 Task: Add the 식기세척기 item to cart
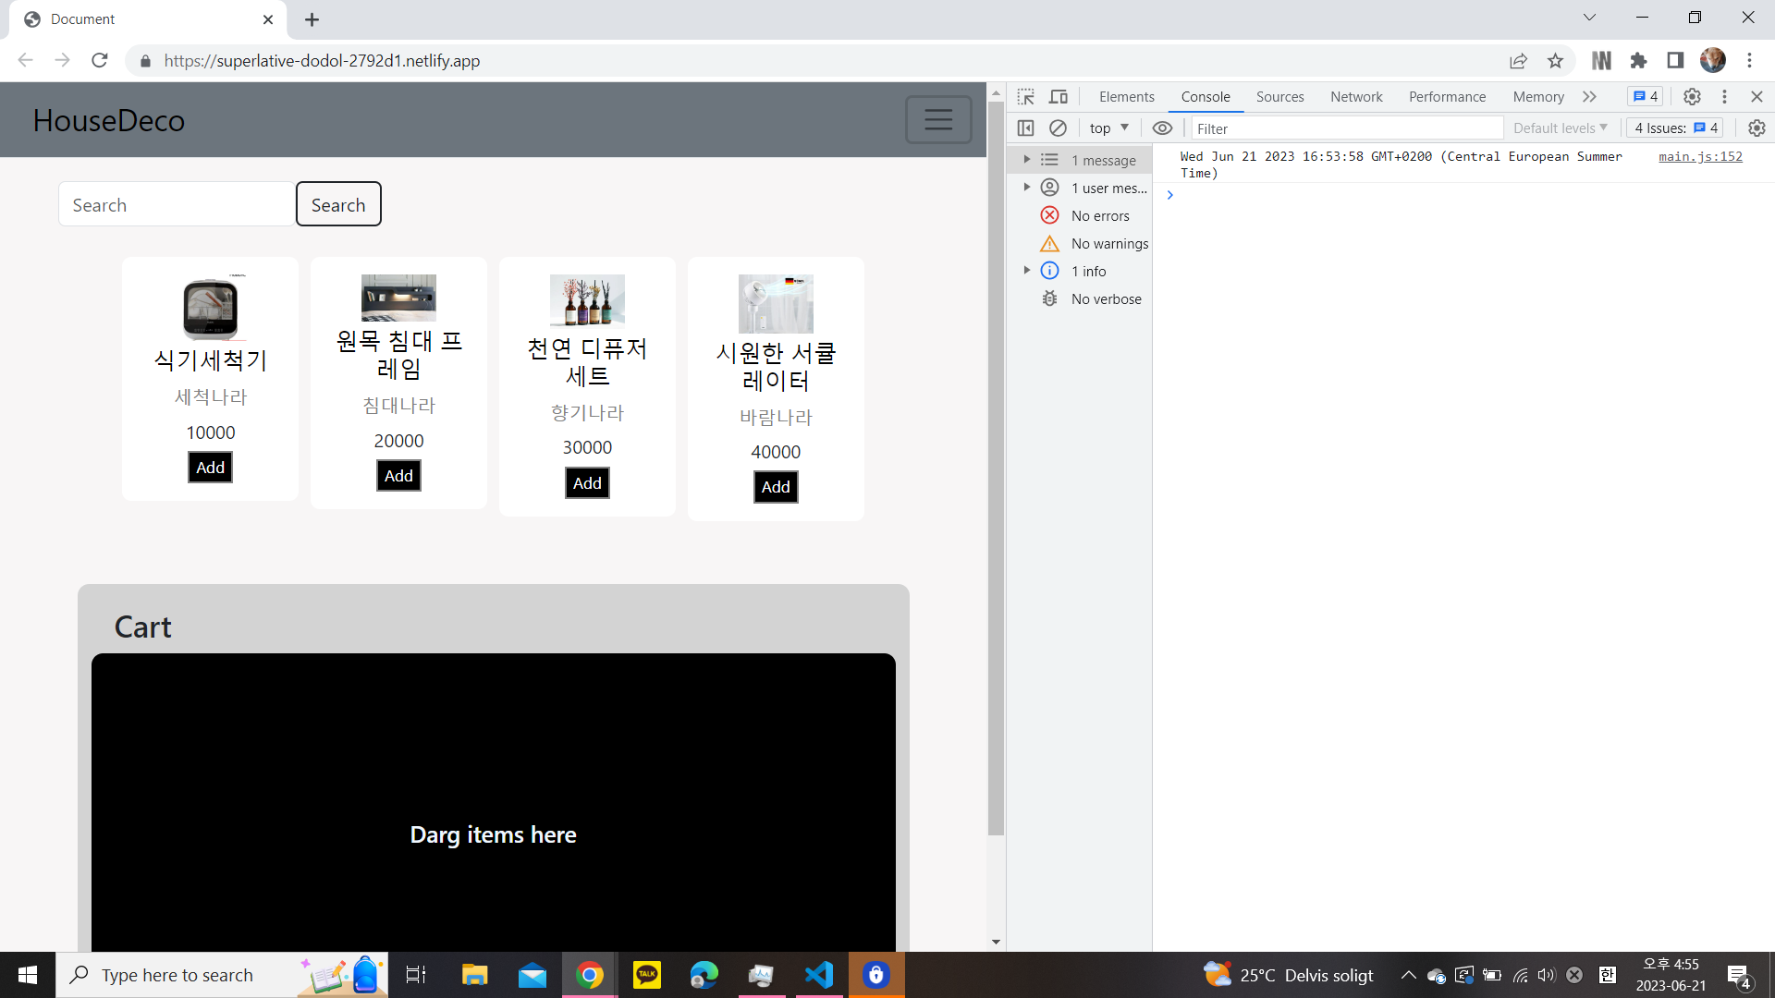209,467
